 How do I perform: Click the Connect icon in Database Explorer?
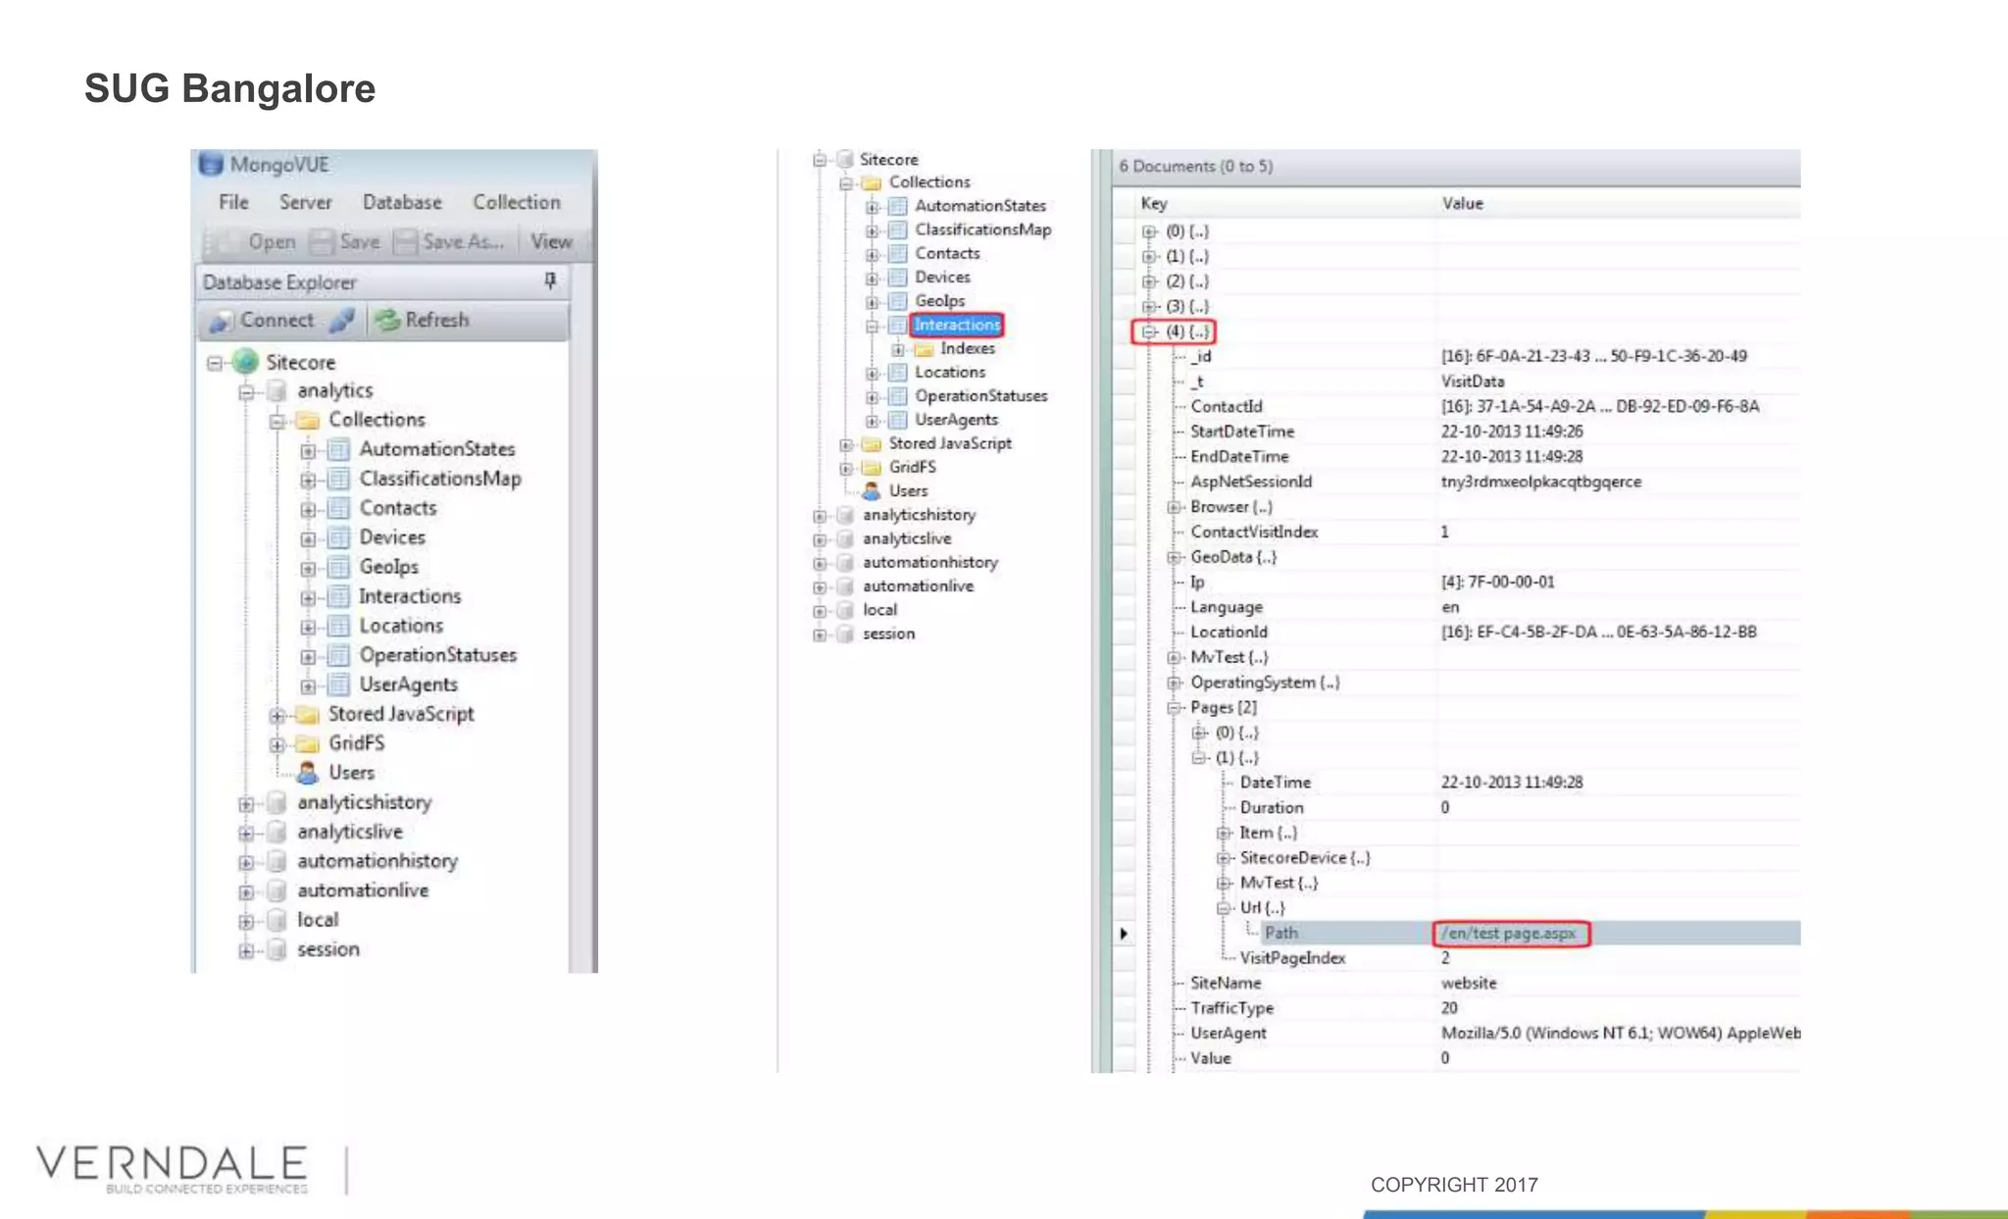(x=223, y=321)
